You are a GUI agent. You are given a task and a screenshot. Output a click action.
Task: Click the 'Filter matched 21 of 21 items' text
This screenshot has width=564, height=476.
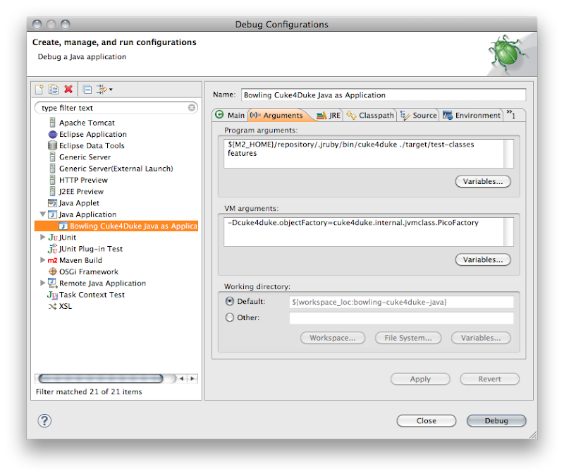[89, 391]
